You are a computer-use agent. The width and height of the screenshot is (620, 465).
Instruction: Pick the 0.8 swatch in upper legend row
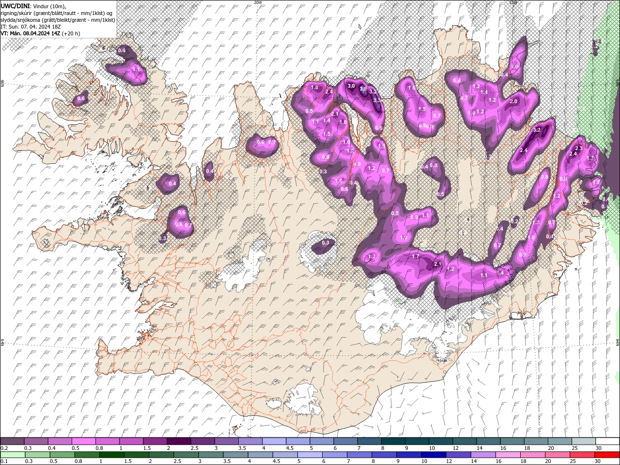pos(107,441)
